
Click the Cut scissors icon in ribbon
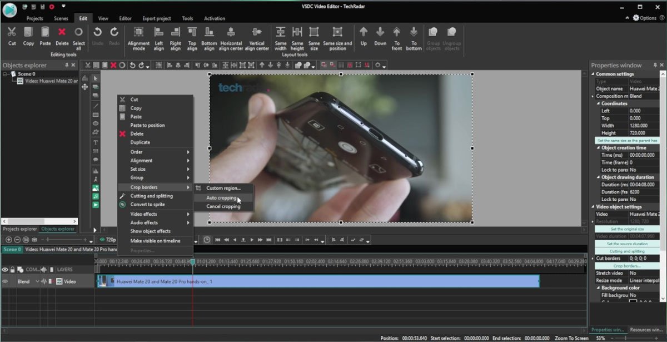pos(12,32)
